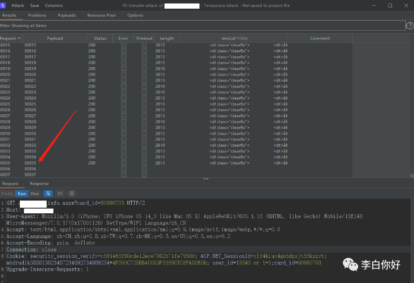Click the filter bar showing all items
The image size is (414, 283).
point(202,26)
